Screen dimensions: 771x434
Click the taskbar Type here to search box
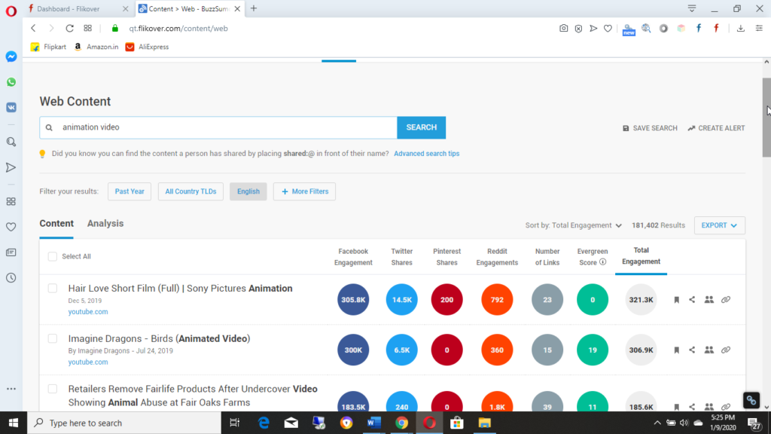pos(124,423)
